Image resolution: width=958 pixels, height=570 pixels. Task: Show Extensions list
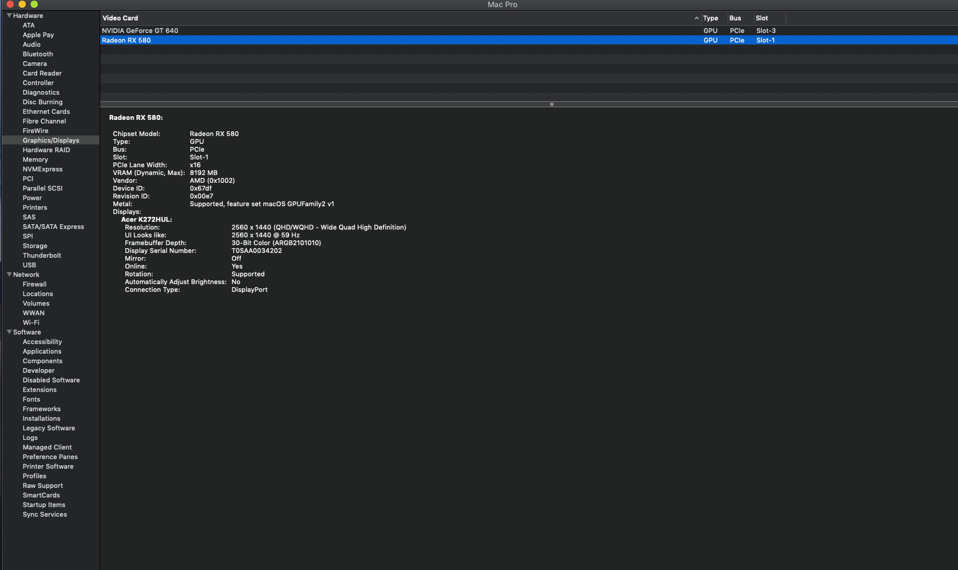(40, 390)
